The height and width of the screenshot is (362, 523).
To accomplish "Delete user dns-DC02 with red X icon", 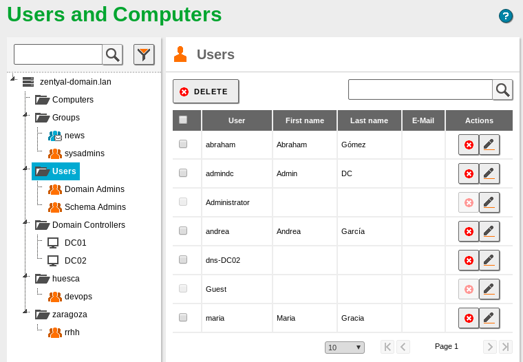I will point(469,260).
